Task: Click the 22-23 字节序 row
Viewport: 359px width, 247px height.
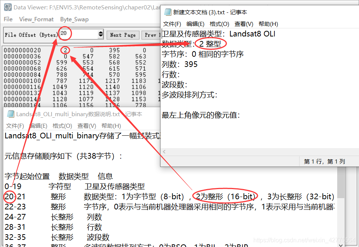Action: [x=170, y=207]
